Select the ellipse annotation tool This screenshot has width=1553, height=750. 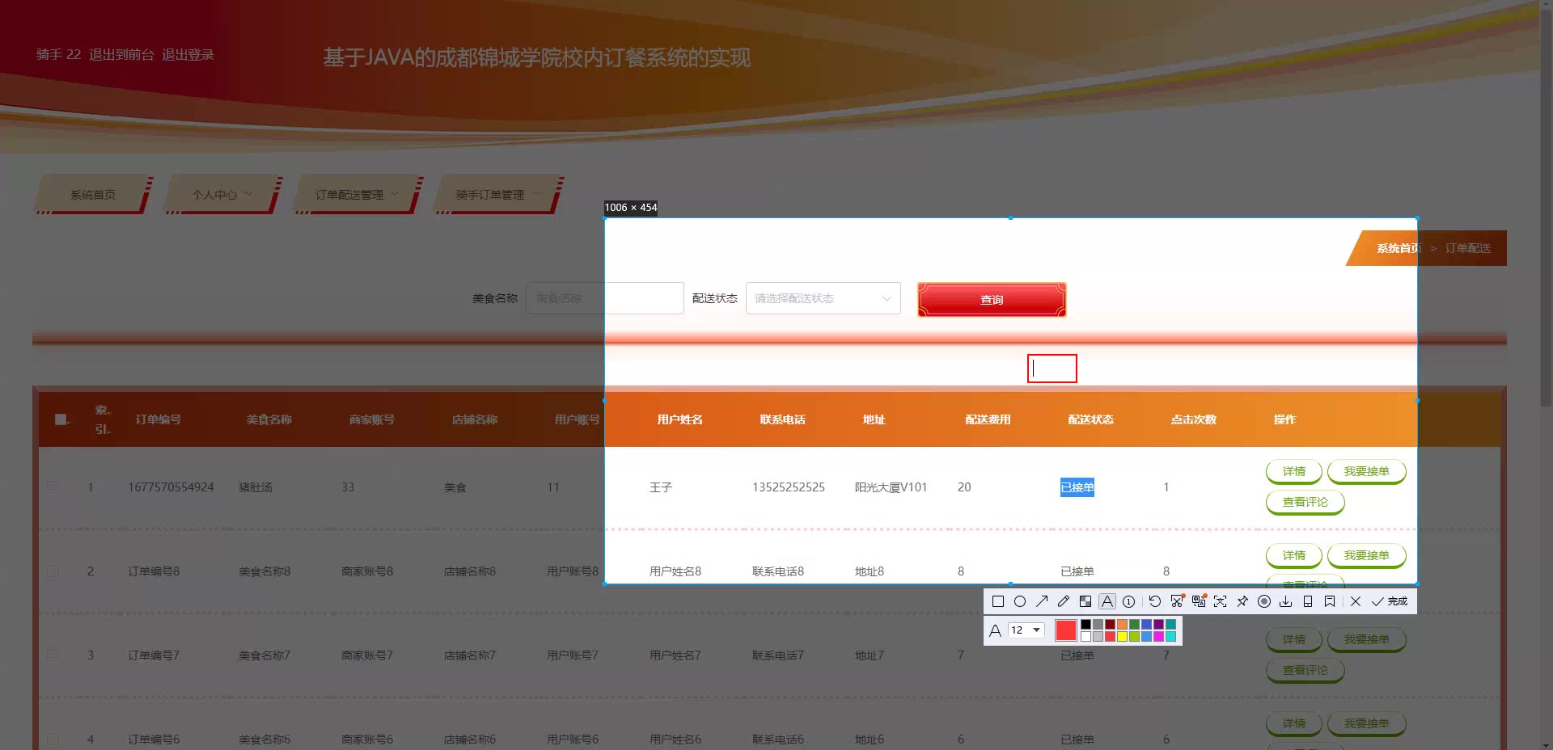pos(1020,601)
